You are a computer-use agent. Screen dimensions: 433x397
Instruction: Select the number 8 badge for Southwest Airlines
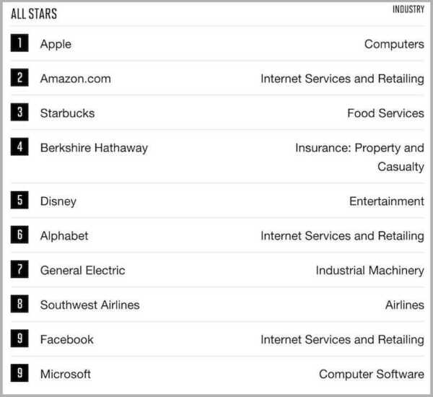[19, 305]
